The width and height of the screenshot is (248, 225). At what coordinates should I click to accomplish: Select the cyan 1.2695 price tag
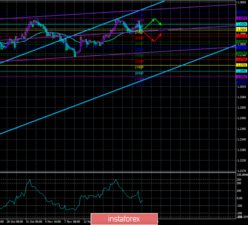[241, 71]
